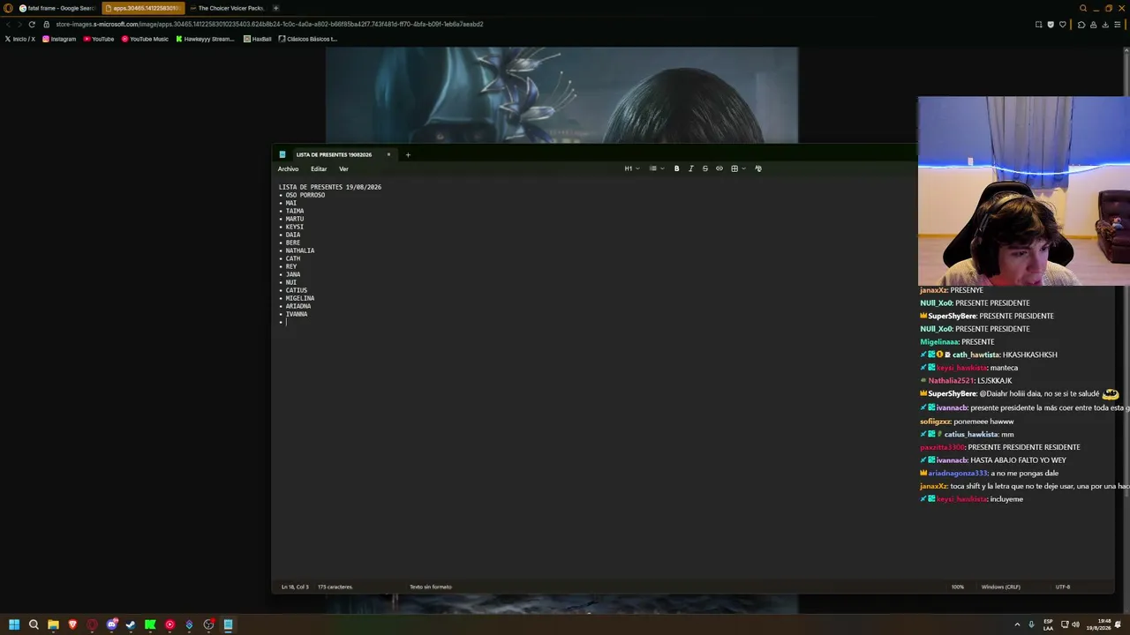The width and height of the screenshot is (1130, 635).
Task: Open Steam from taskbar
Action: (131, 624)
